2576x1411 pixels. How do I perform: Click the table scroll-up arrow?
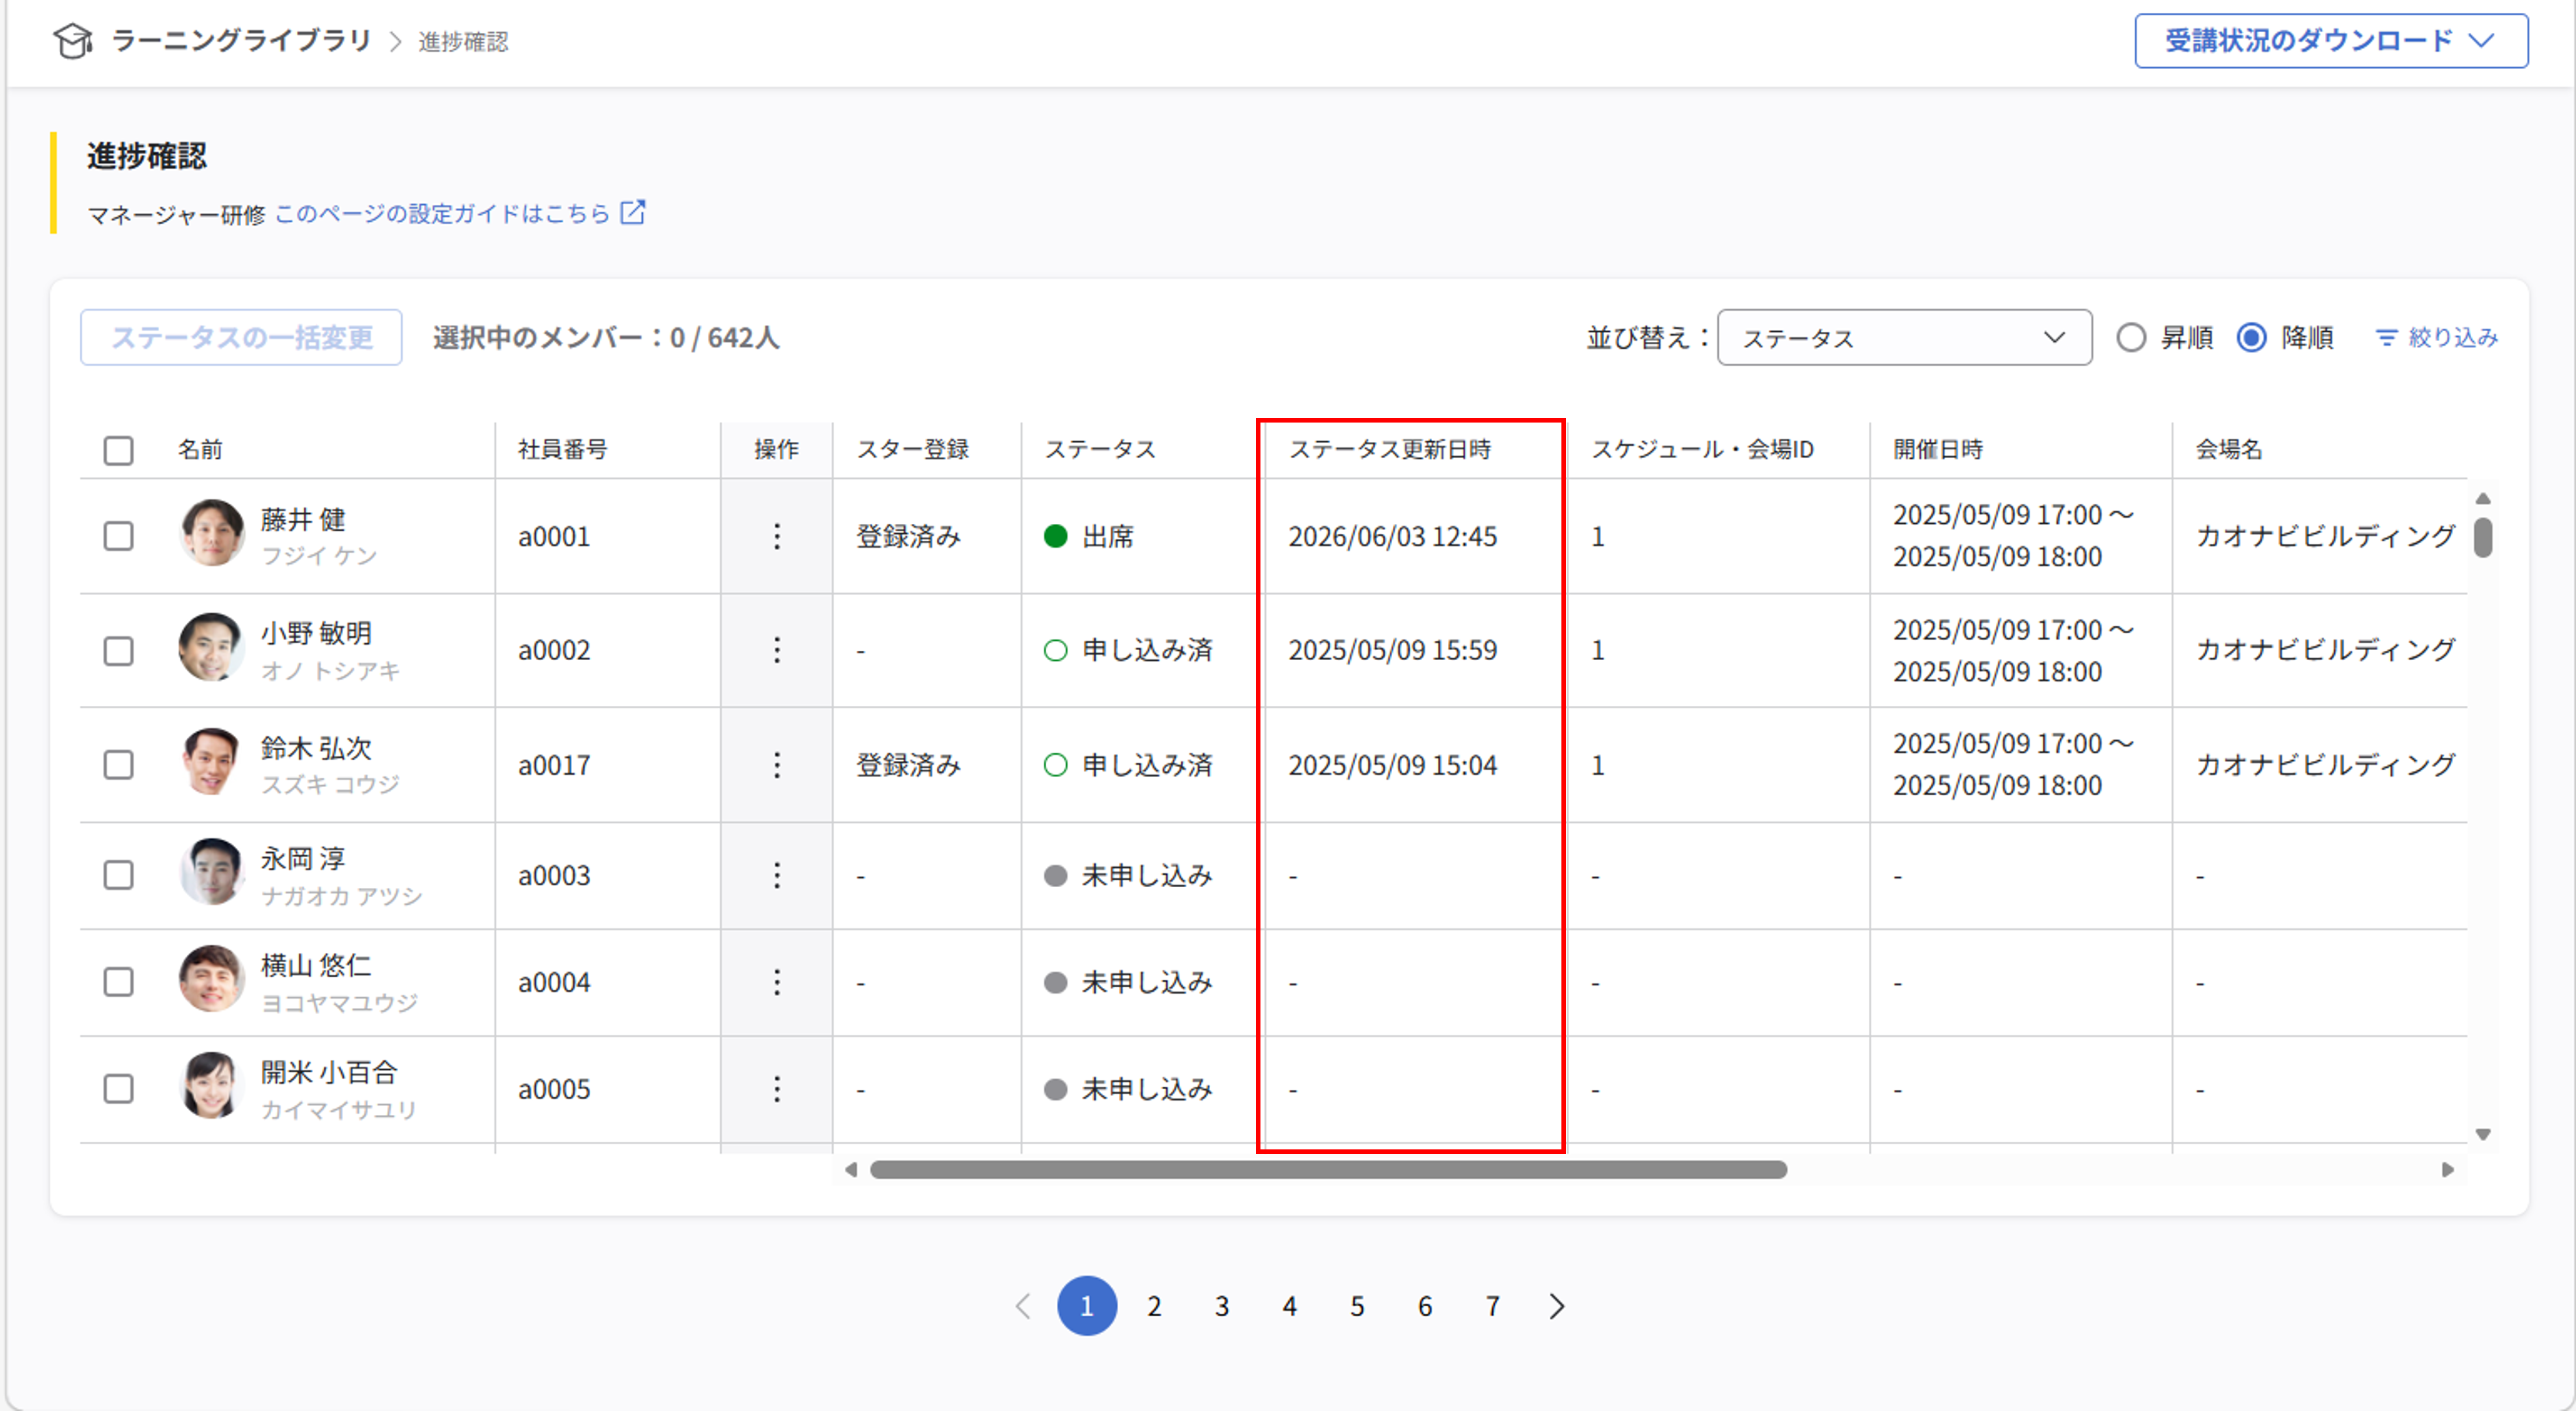pyautogui.click(x=2483, y=499)
